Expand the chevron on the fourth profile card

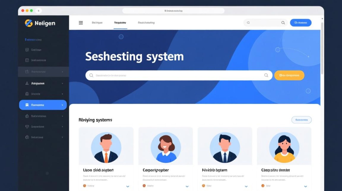306,186
